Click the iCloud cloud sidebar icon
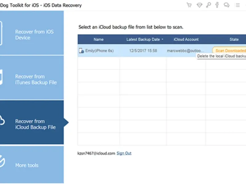 pyautogui.click(x=2, y=121)
